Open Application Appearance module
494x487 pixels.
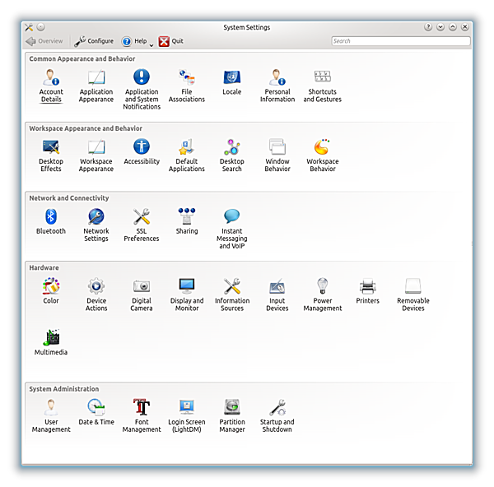point(96,86)
